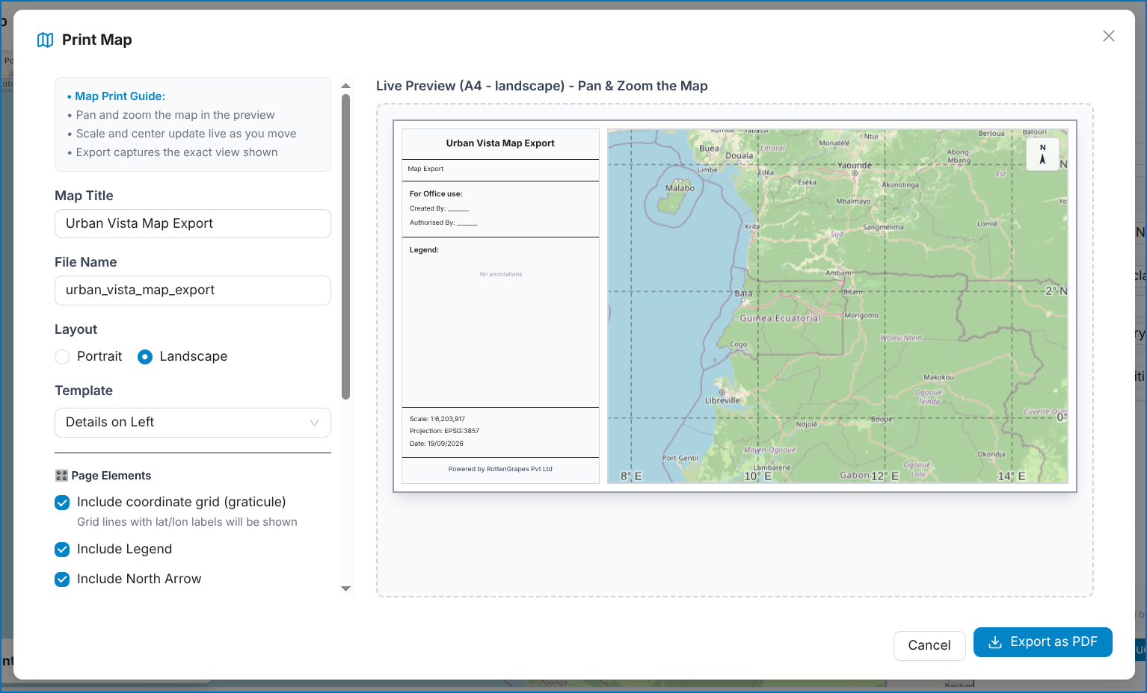Toggle the Include North Arrow checkbox

(62, 579)
